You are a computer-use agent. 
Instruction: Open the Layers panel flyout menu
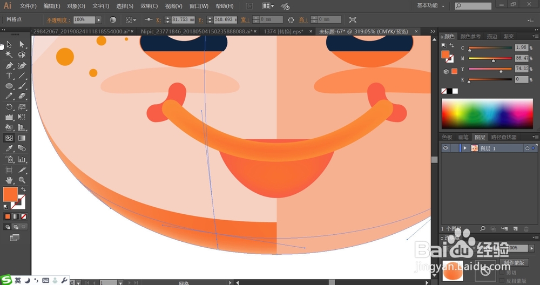click(x=535, y=137)
